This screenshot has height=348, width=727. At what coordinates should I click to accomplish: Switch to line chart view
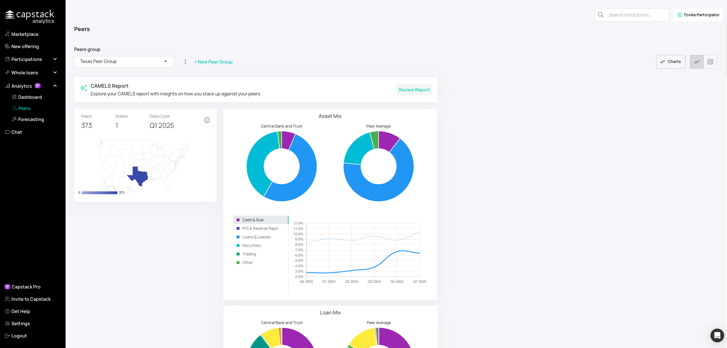tap(696, 62)
